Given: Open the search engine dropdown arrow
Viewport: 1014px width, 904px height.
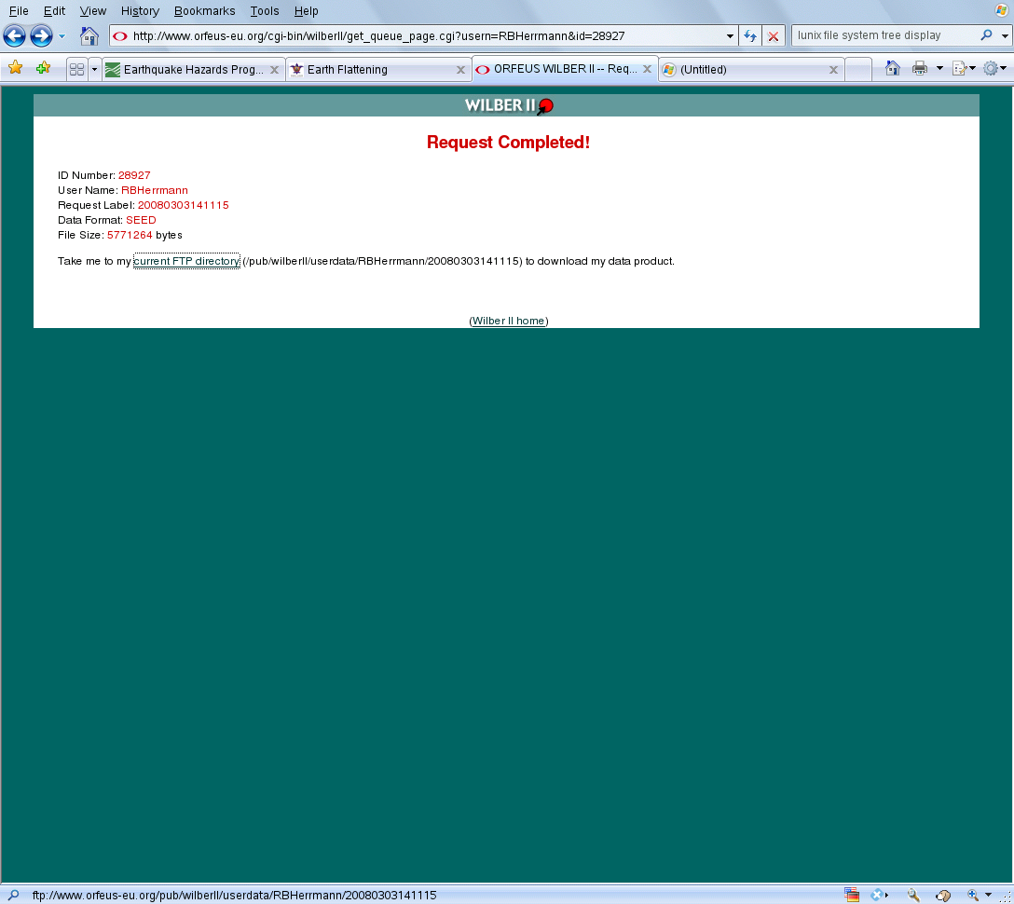Looking at the screenshot, I should pyautogui.click(x=1005, y=36).
